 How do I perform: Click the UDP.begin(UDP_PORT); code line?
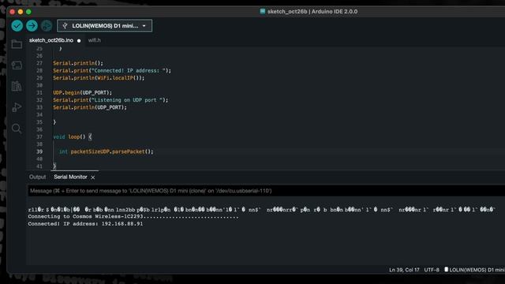tap(82, 93)
